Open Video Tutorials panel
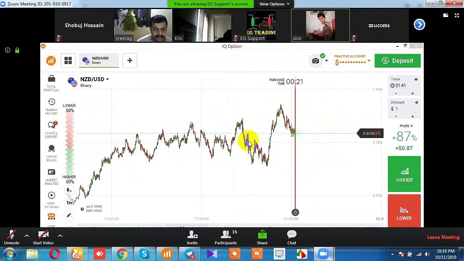The height and width of the screenshot is (261, 464). tap(51, 200)
